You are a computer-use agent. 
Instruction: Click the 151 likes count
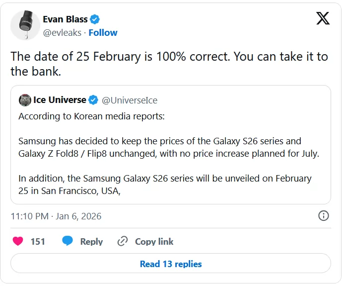38,241
